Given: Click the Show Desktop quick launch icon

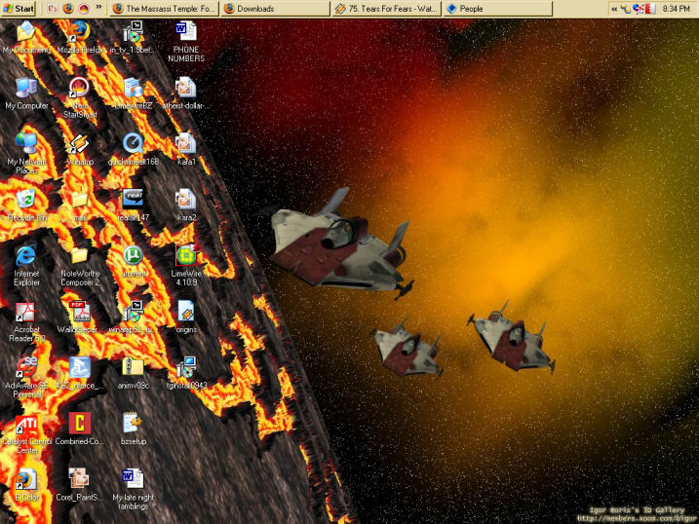Looking at the screenshot, I should pyautogui.click(x=53, y=9).
